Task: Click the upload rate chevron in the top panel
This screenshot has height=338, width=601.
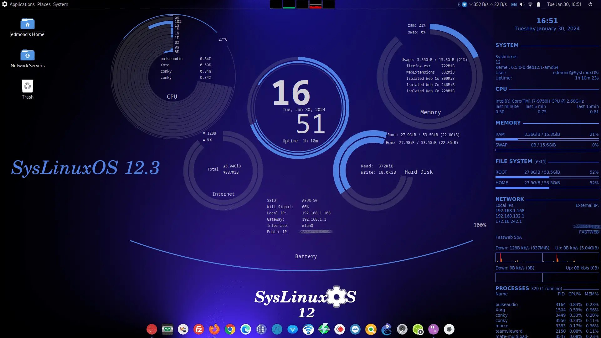Action: (492, 4)
